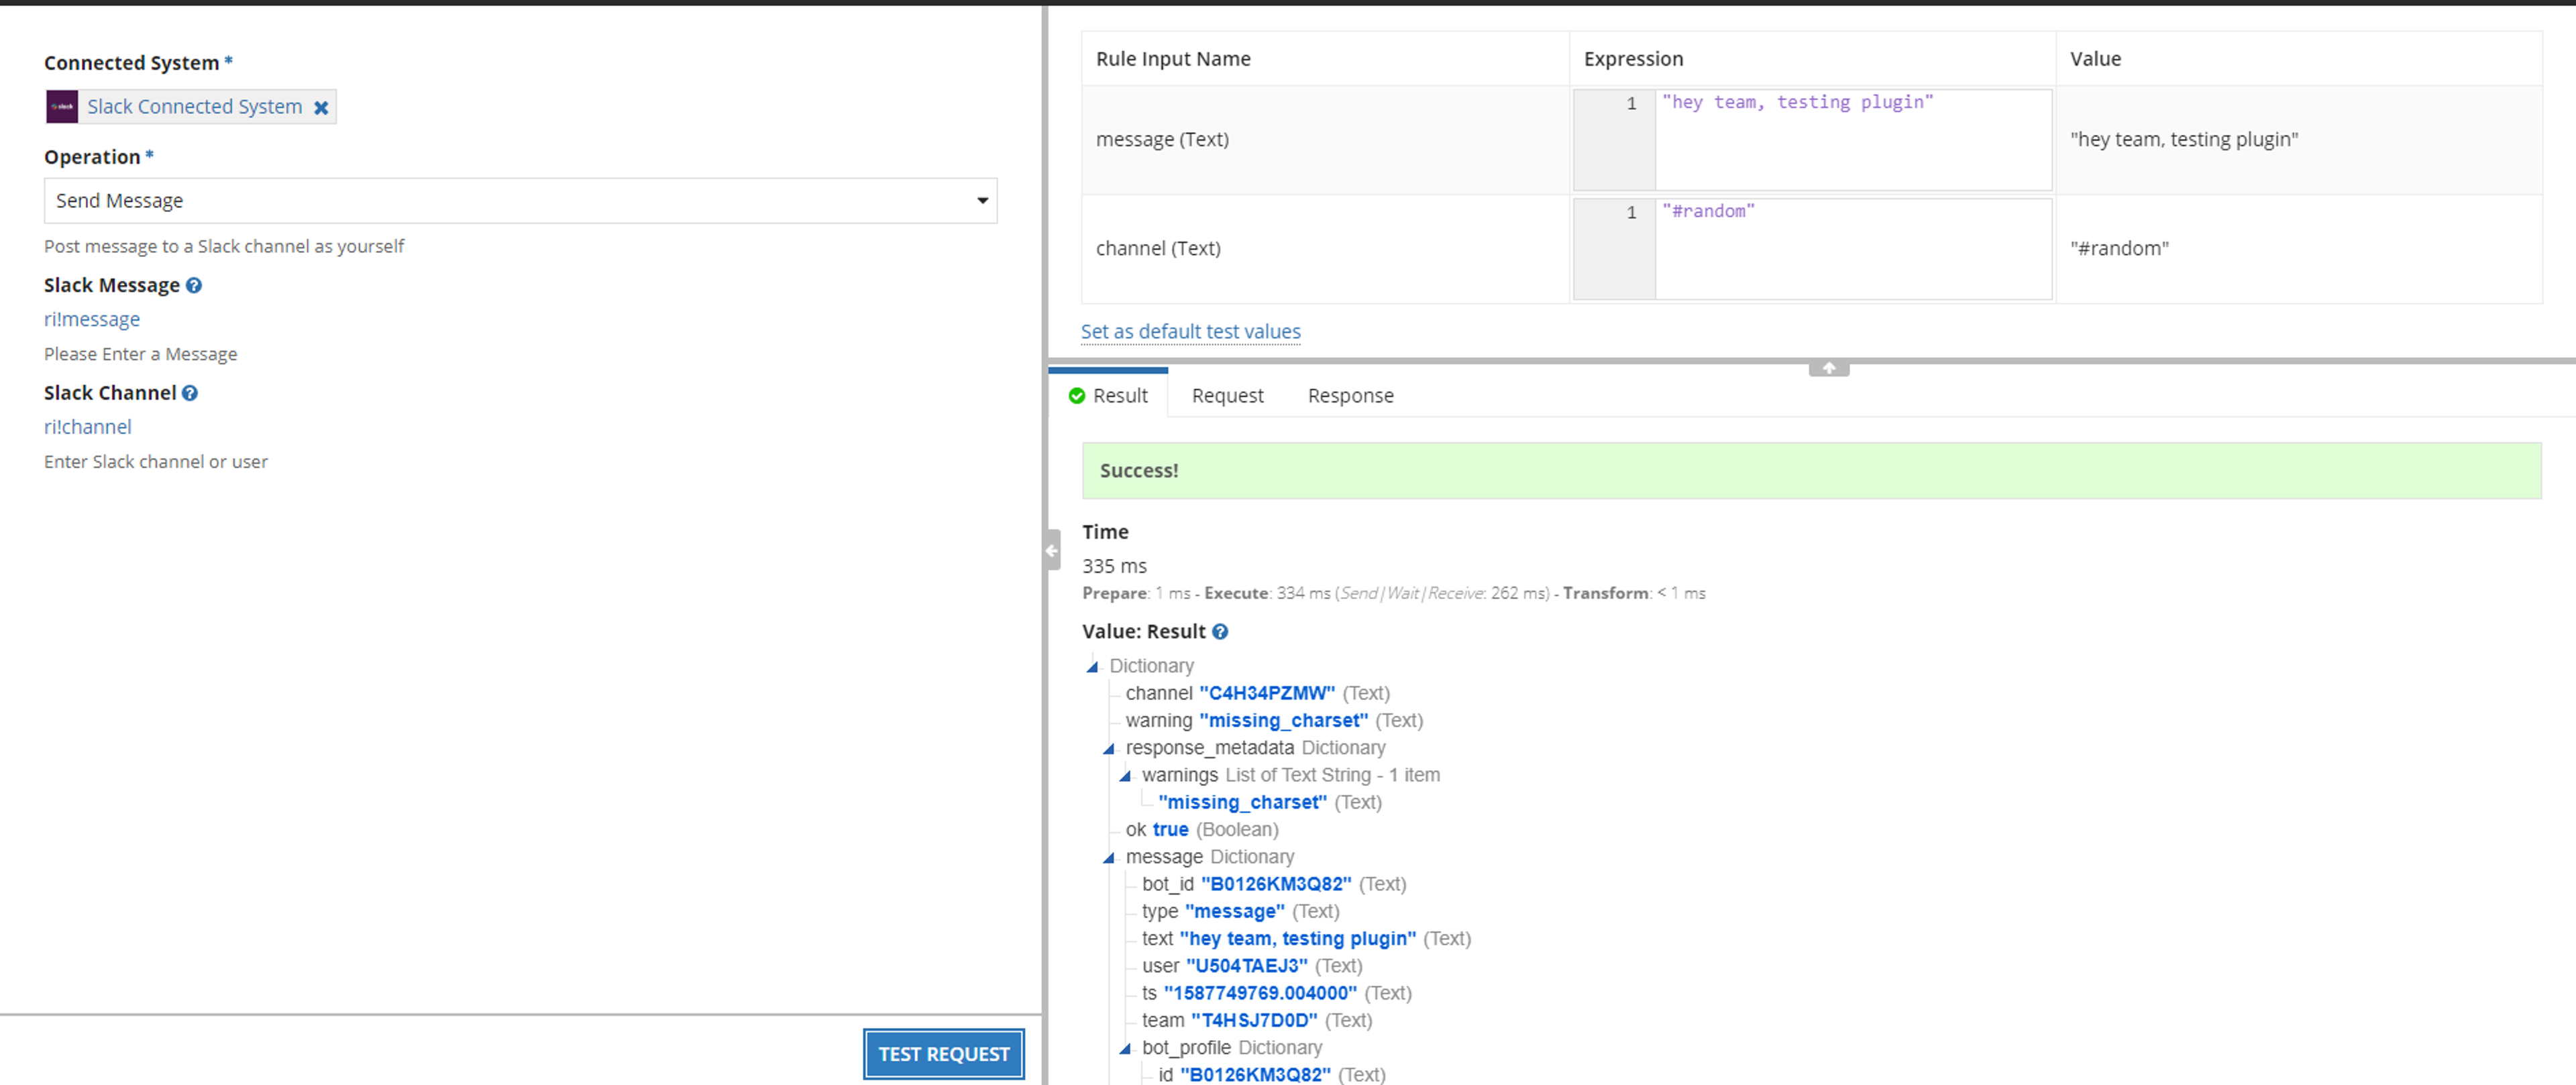The width and height of the screenshot is (2576, 1085).
Task: Select bot_id "B0126KM3Q82" row
Action: [1274, 884]
